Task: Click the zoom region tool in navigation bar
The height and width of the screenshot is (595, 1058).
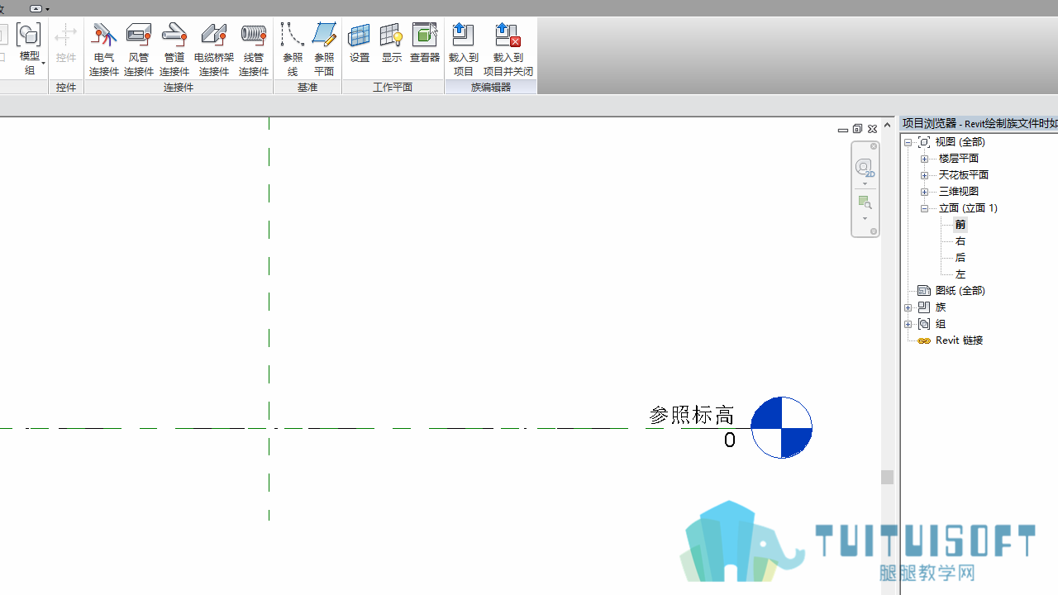Action: point(865,202)
